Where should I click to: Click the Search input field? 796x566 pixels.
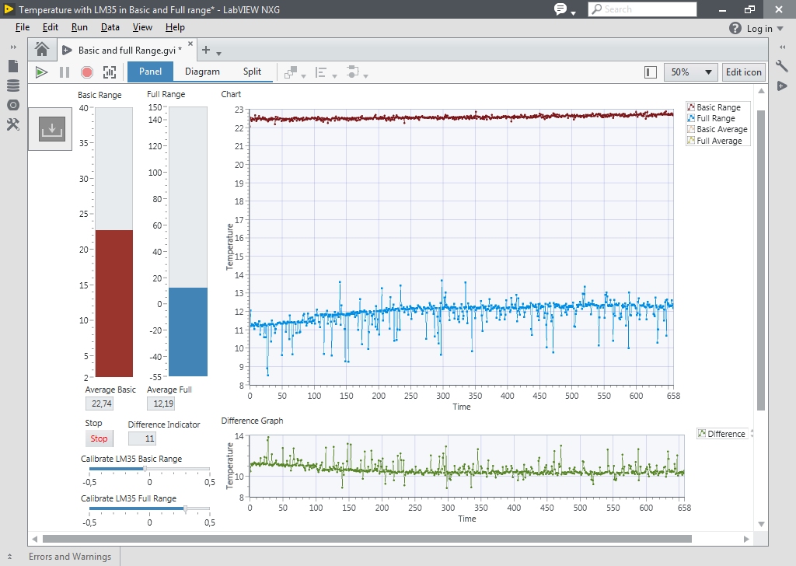(x=642, y=9)
